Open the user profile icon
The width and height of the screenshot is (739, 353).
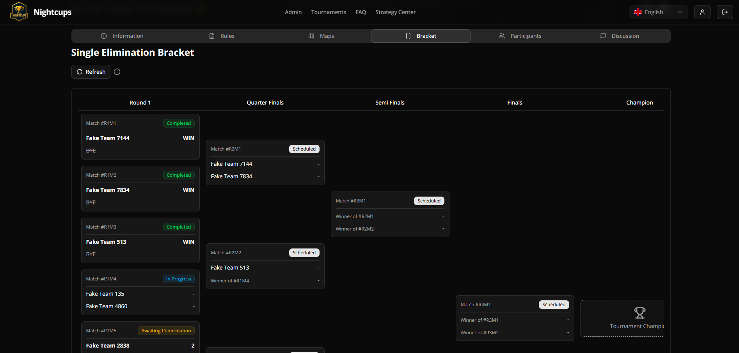(702, 12)
